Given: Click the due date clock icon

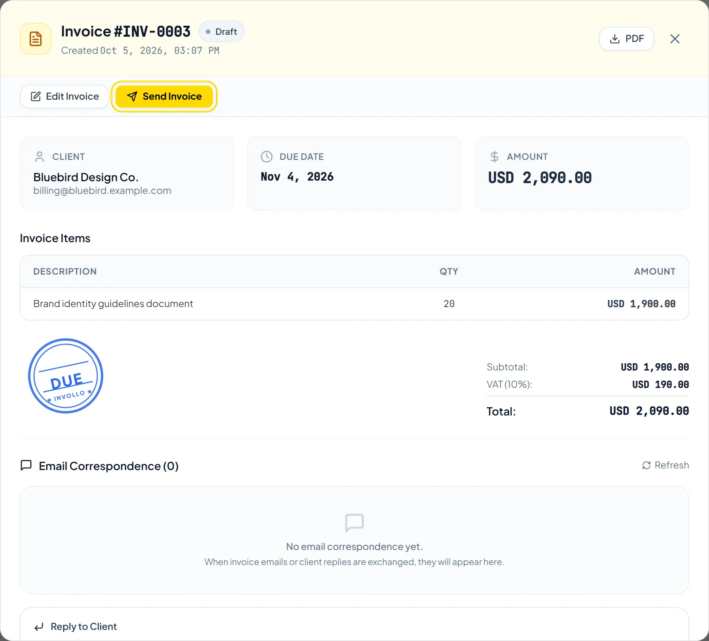Looking at the screenshot, I should point(267,157).
